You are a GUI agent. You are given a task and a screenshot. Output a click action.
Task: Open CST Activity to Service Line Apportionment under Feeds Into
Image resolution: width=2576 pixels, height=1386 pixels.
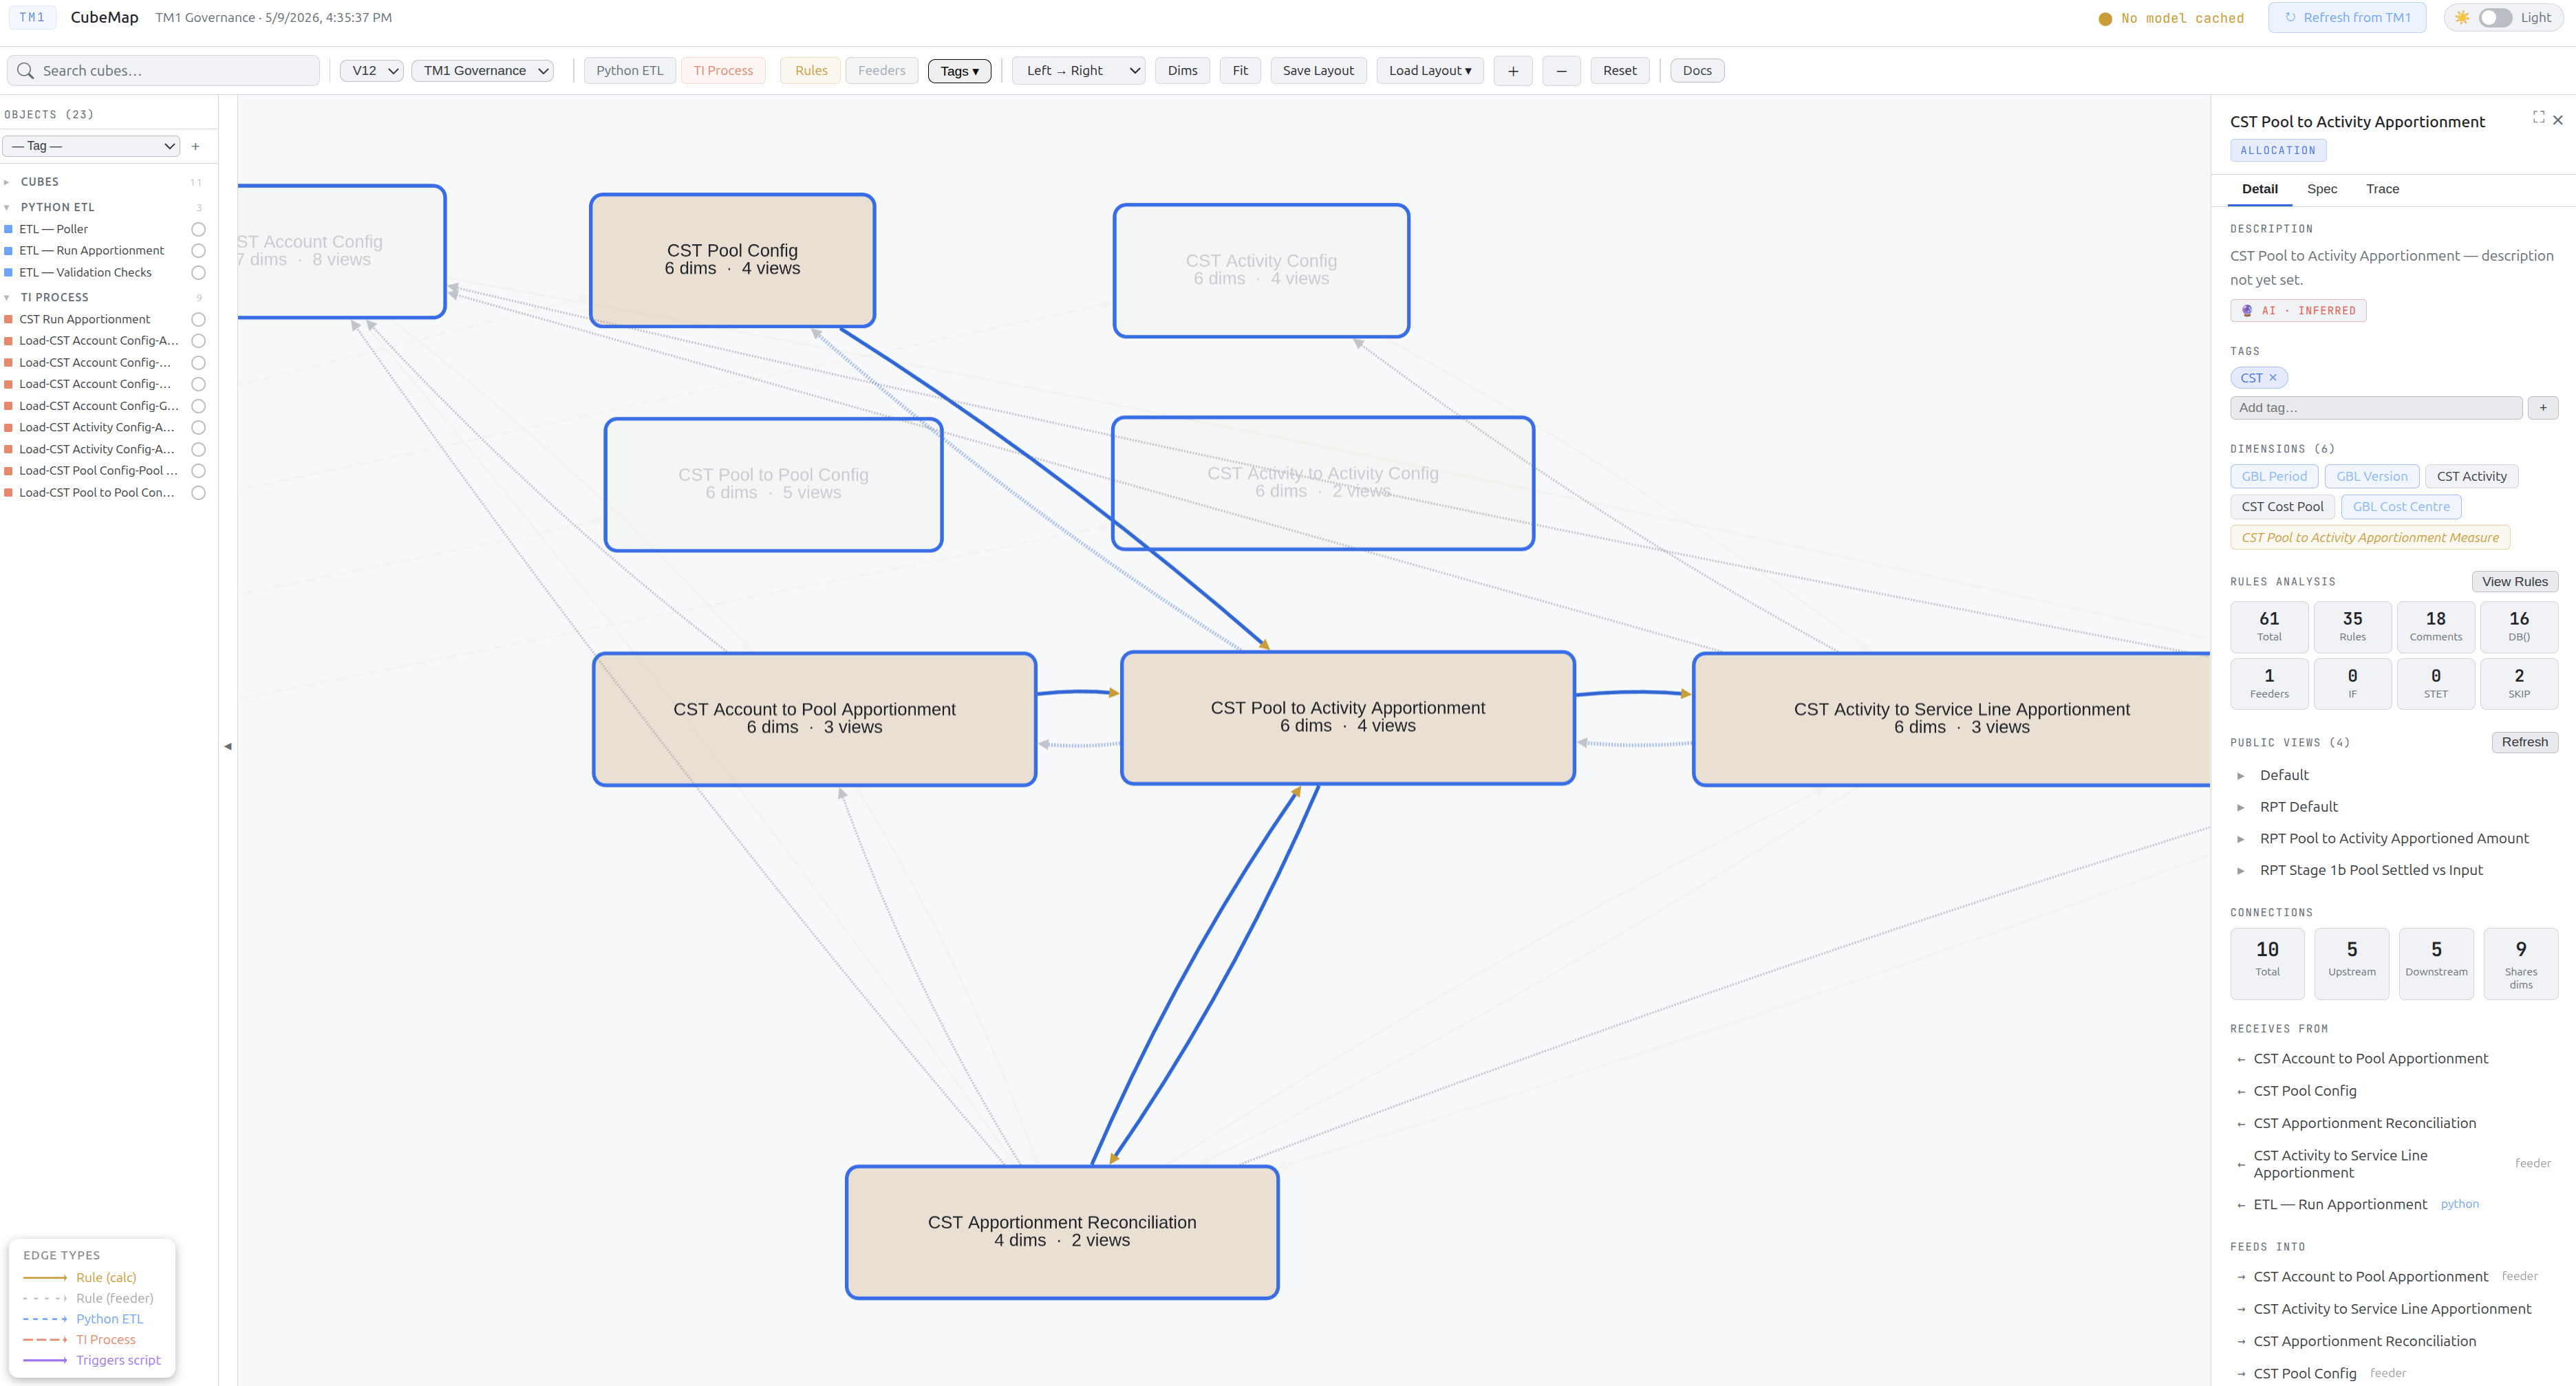[x=2392, y=1310]
